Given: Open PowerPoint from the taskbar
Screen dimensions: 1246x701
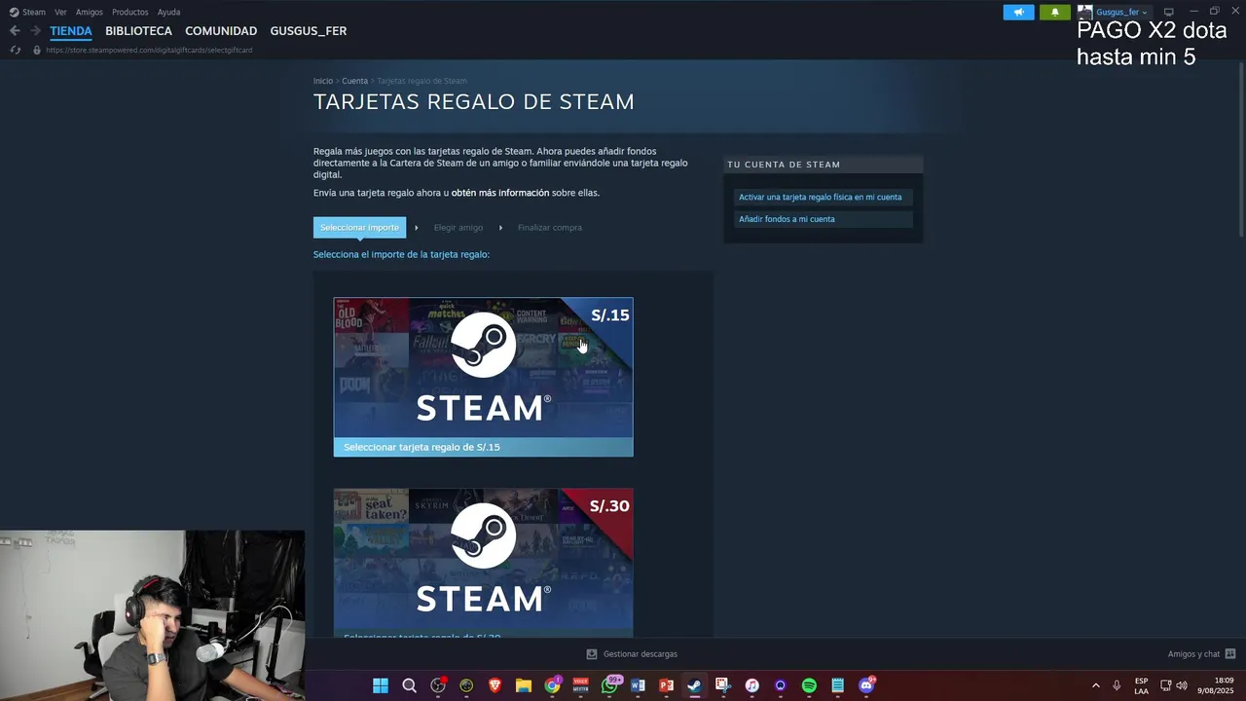Looking at the screenshot, I should [x=666, y=685].
